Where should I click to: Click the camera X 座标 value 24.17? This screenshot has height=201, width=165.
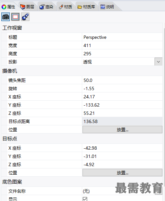tap(122, 97)
